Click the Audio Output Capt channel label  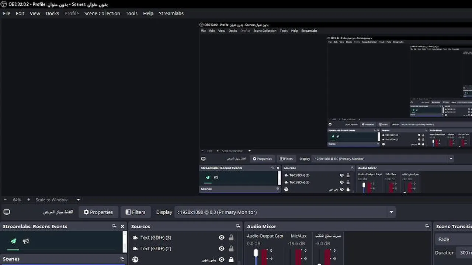click(265, 236)
